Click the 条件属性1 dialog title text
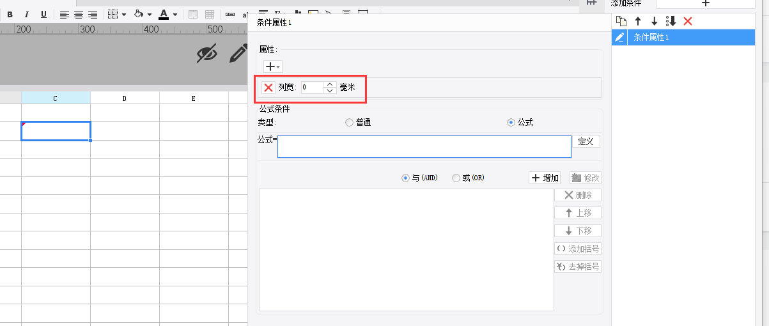 274,23
